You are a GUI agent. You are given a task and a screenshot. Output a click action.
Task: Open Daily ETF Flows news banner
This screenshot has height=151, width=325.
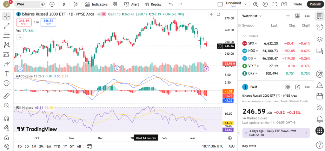point(275,133)
